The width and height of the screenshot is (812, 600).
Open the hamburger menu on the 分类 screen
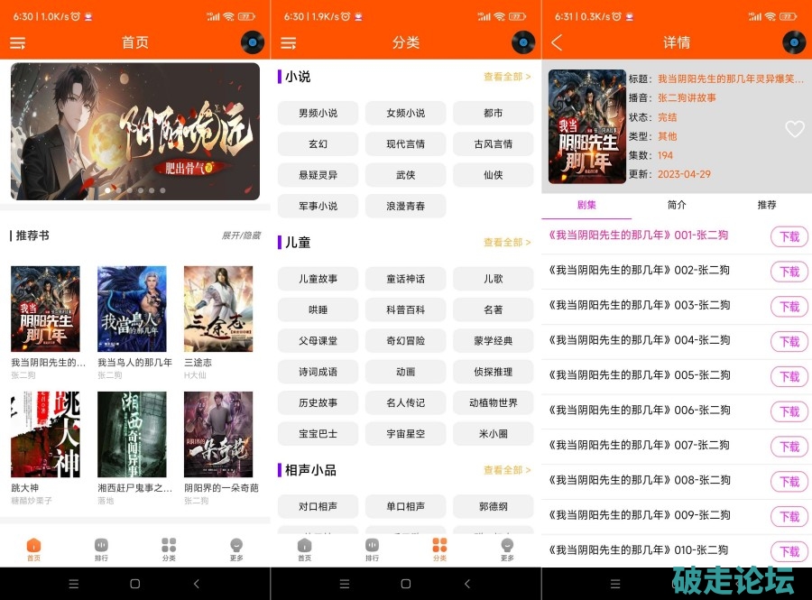pyautogui.click(x=289, y=42)
